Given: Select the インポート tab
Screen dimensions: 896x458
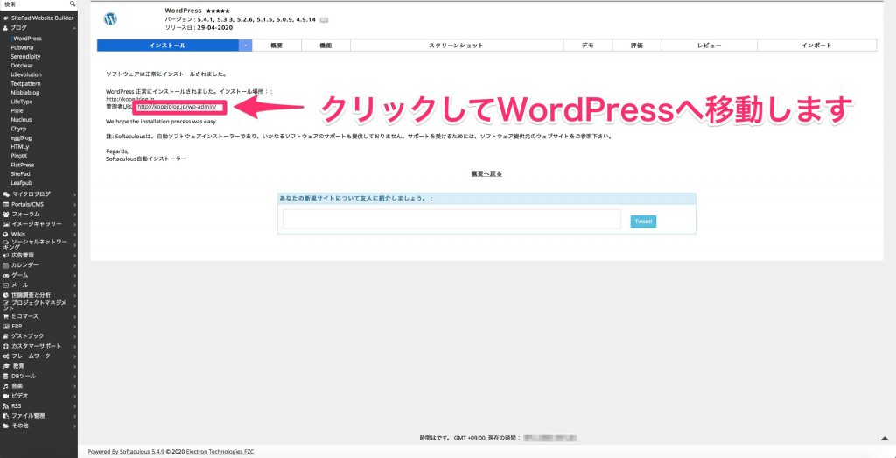Looking at the screenshot, I should [815, 45].
